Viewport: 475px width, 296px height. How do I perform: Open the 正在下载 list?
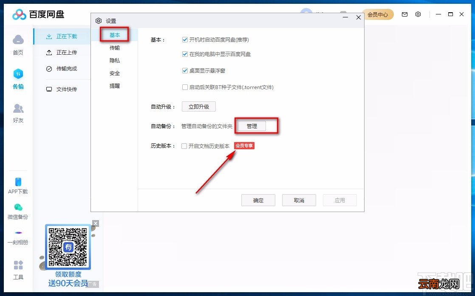[x=62, y=36]
